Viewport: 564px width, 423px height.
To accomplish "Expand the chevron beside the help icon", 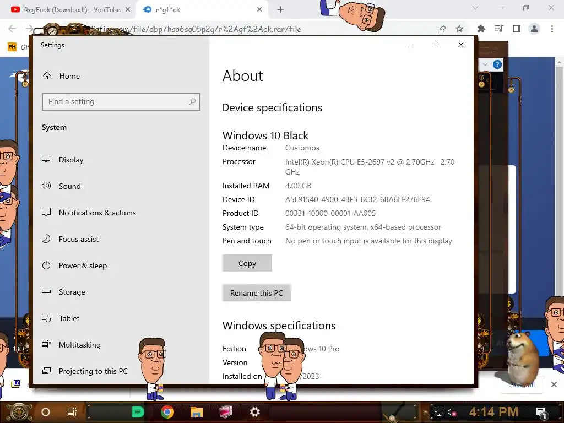I will point(485,64).
